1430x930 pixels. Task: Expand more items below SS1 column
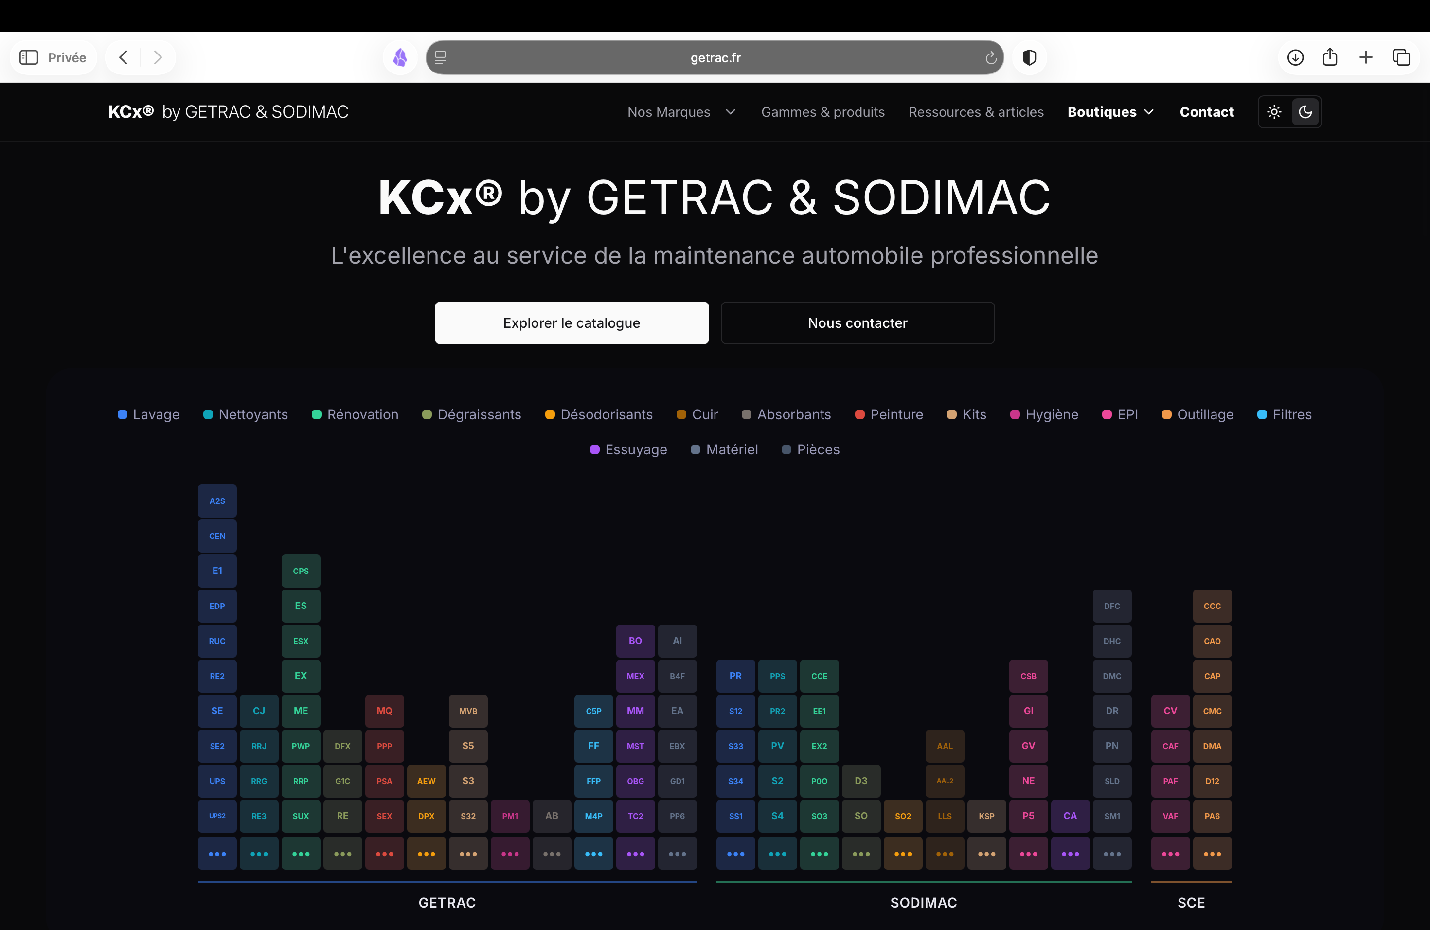click(735, 854)
